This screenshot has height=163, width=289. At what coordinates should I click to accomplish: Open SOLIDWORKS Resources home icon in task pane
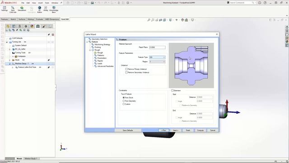coord(287,27)
